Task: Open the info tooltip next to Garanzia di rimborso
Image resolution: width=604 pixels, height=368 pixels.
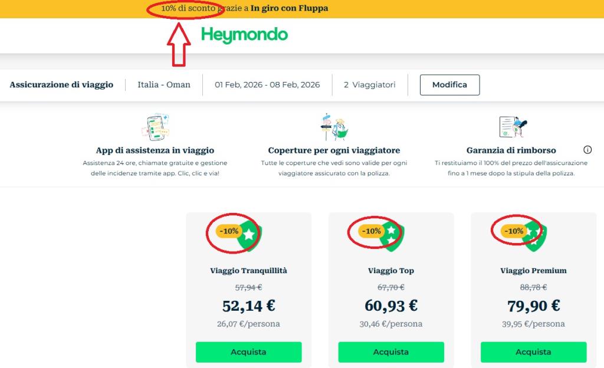Action: coord(588,150)
